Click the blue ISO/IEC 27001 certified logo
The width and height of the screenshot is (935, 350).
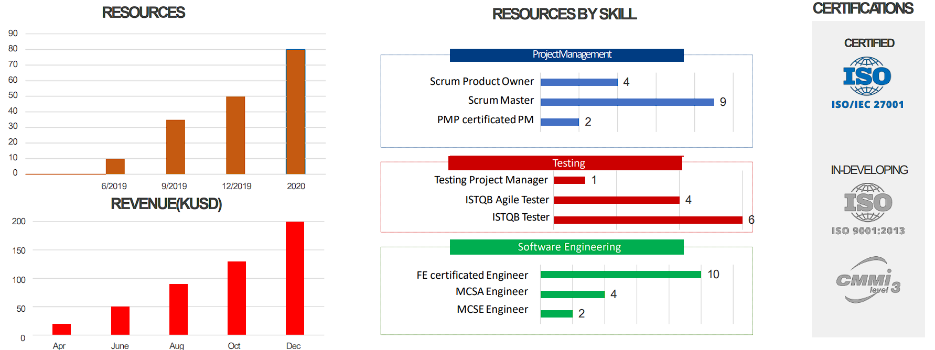coord(867,82)
